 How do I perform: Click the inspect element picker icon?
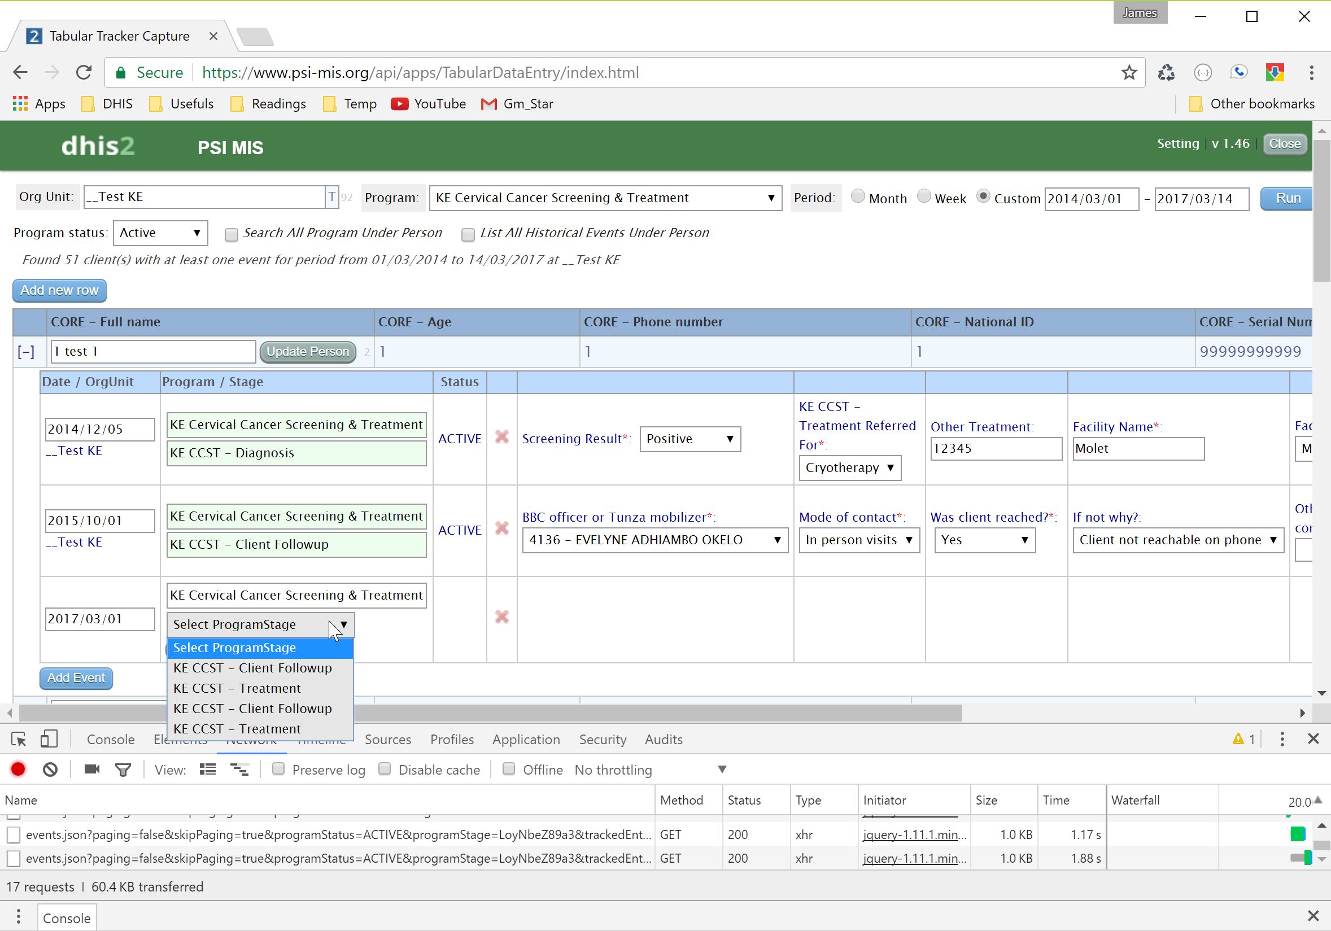(19, 739)
